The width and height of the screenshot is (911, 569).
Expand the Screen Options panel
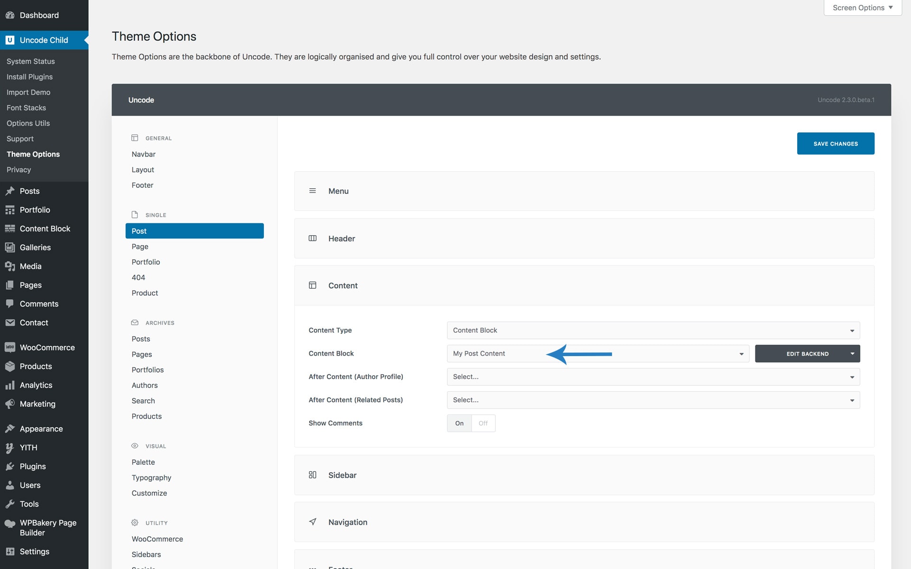862,8
